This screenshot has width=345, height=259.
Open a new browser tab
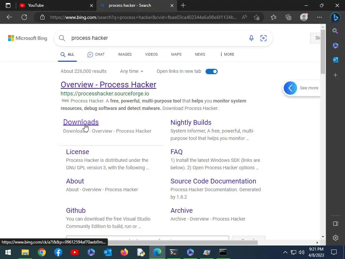(x=183, y=5)
